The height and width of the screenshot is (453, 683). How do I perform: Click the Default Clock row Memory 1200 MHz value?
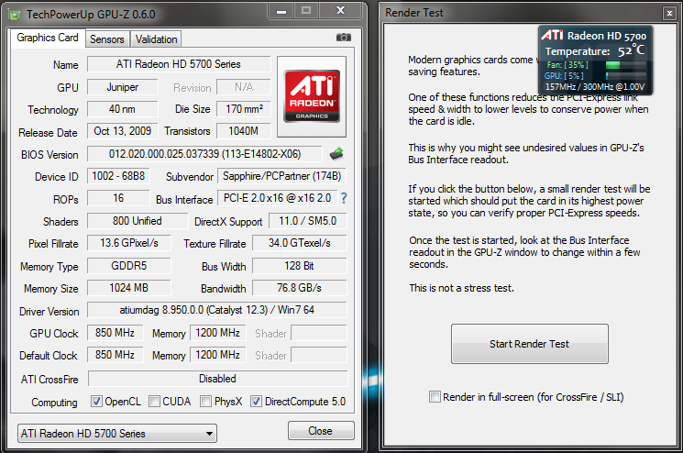click(x=218, y=355)
